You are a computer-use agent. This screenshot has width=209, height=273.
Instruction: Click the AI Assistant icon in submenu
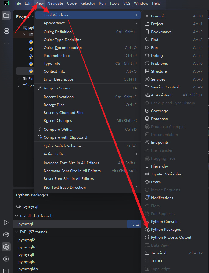click(147, 95)
